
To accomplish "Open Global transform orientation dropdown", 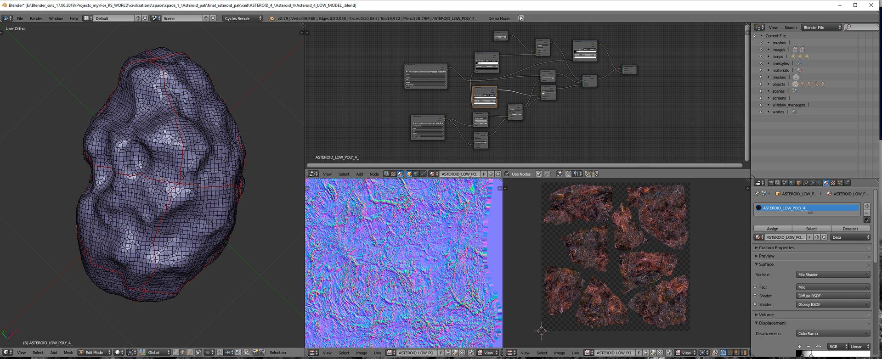I will [158, 353].
